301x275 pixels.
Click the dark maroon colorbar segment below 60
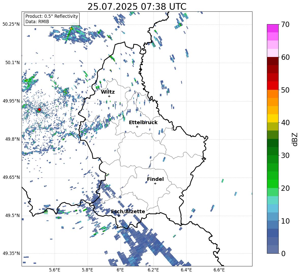273,61
